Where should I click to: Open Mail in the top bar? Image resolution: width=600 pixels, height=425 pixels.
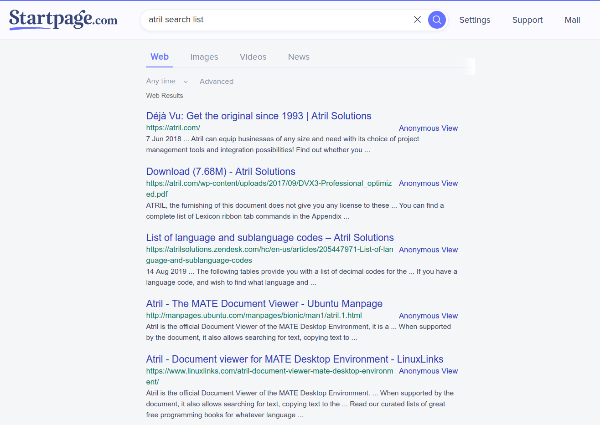pyautogui.click(x=572, y=20)
